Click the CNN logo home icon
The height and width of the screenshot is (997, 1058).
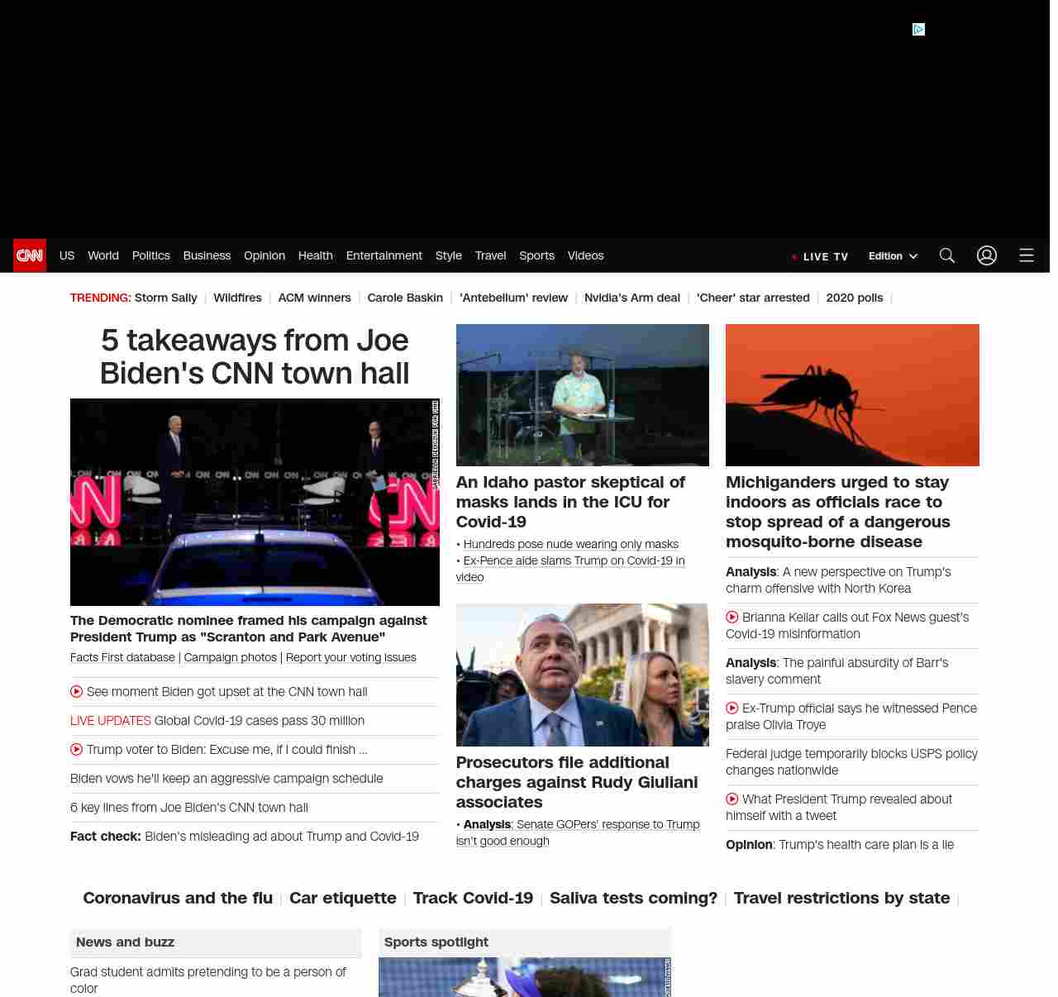(x=30, y=255)
